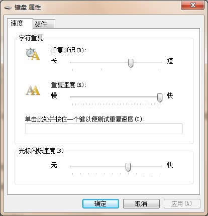Click the 重复延迟 slider thumb
Screen dimensions: 208x216
pos(131,63)
